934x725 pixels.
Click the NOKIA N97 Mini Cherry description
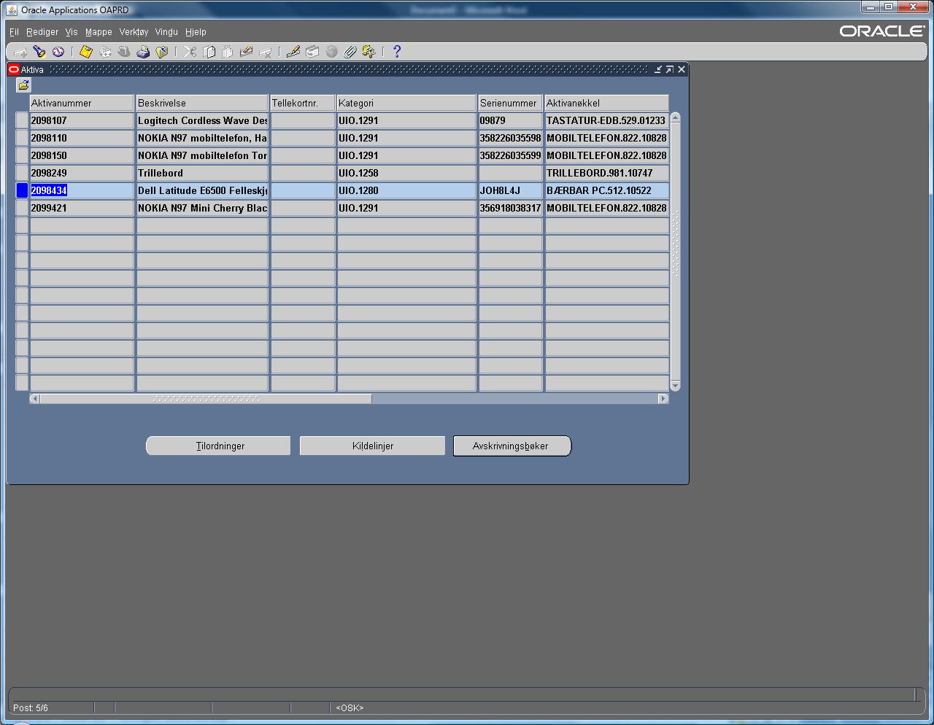coord(202,208)
